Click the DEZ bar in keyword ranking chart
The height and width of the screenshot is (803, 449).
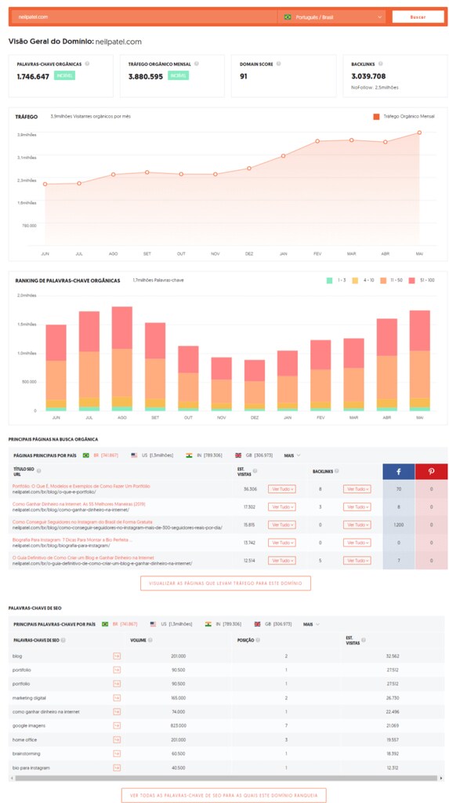[x=255, y=386]
